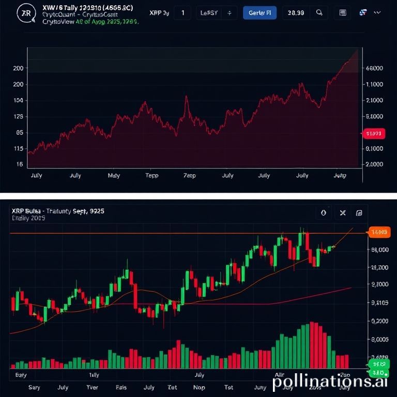Image resolution: width=397 pixels, height=397 pixels.
Task: Click the colorful share icon in top toolbar
Action: 363,12
